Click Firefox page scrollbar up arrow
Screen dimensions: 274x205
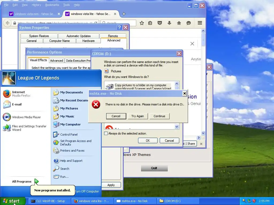[203, 31]
